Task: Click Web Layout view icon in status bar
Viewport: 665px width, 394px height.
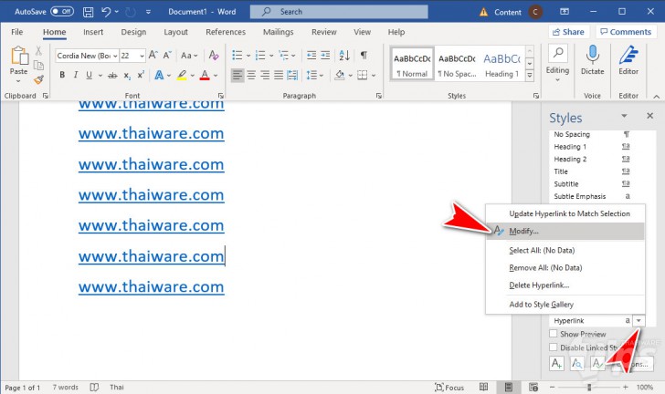Action: [x=533, y=387]
